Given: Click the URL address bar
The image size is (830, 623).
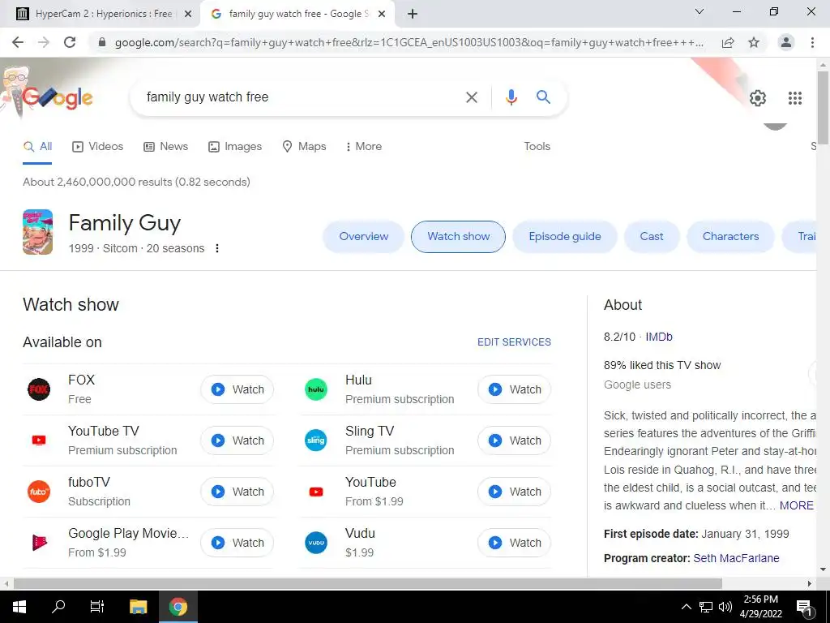Looking at the screenshot, I should (409, 42).
